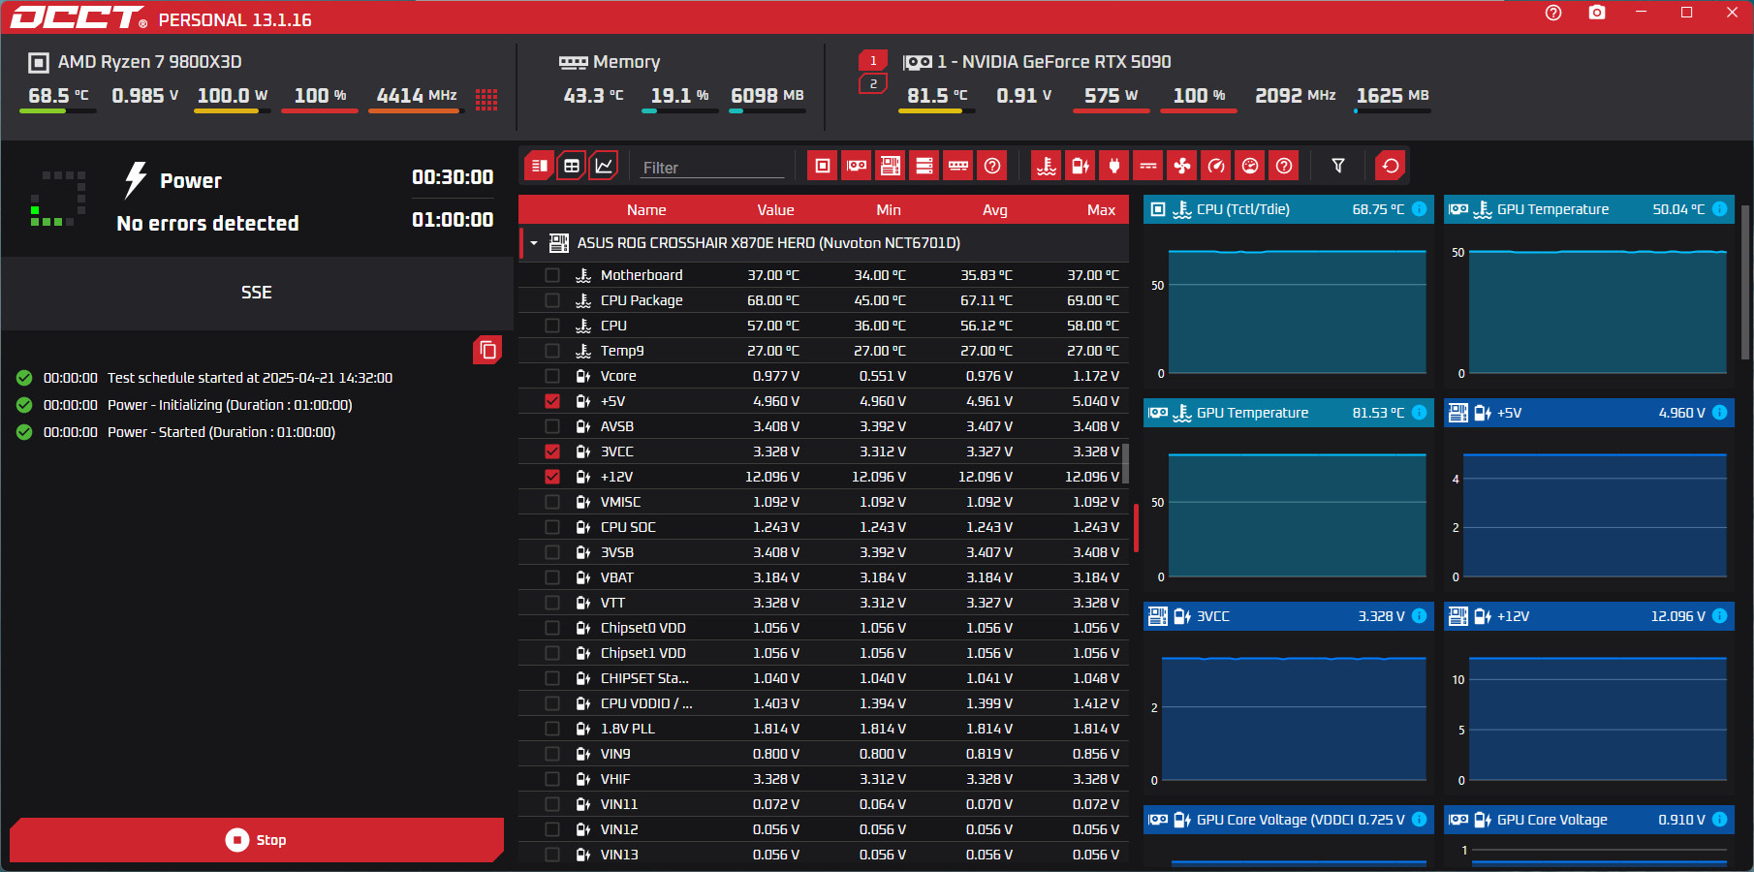Click the GPU Core Voltage 0.910 V graph header
Image resolution: width=1754 pixels, height=872 pixels.
pyautogui.click(x=1589, y=820)
